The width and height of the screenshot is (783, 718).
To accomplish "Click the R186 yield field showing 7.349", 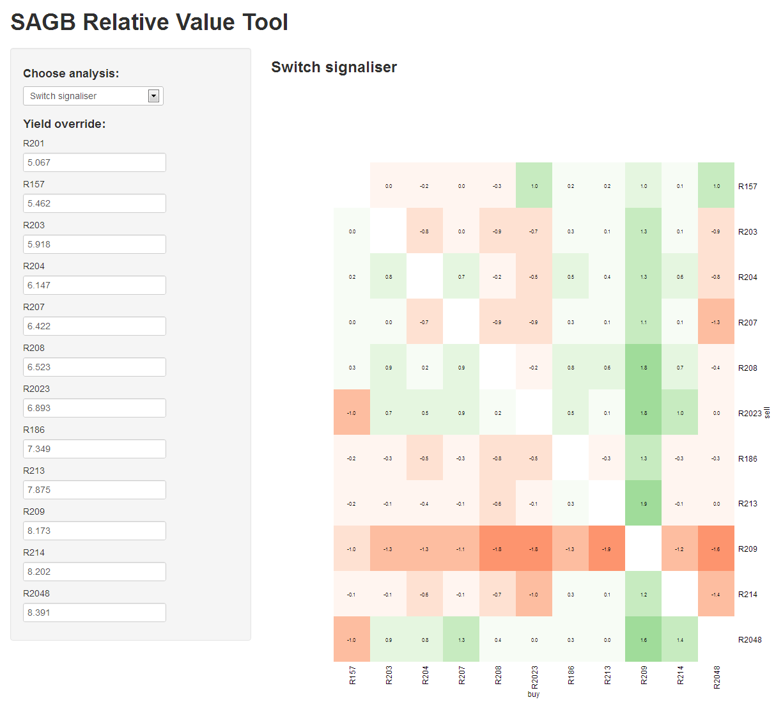I will (94, 449).
